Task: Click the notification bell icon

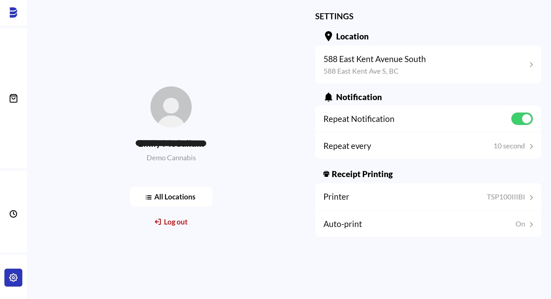Action: click(328, 97)
